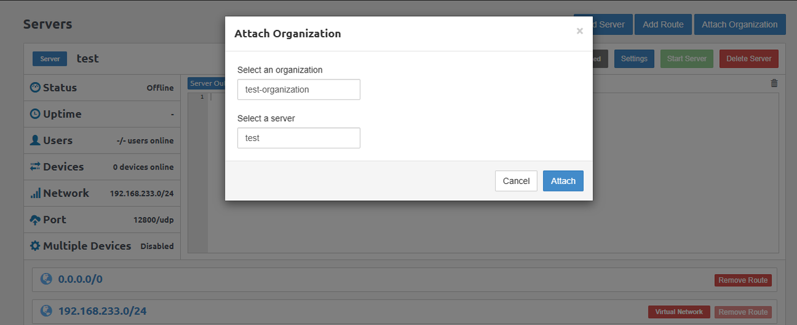Click the 'Attach Organization' dialog title
Screen dimensions: 797x325
click(x=288, y=34)
